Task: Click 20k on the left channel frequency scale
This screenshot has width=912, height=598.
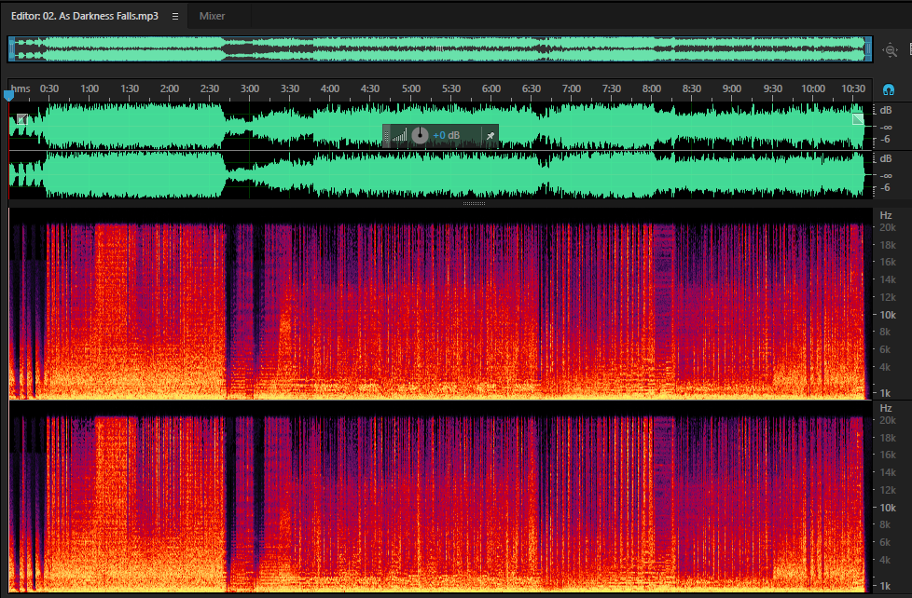Action: click(x=888, y=228)
